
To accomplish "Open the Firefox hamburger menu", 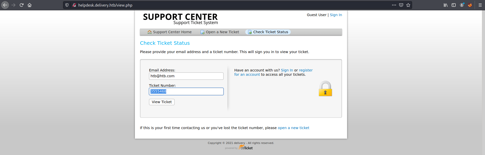I will pyautogui.click(x=479, y=5).
